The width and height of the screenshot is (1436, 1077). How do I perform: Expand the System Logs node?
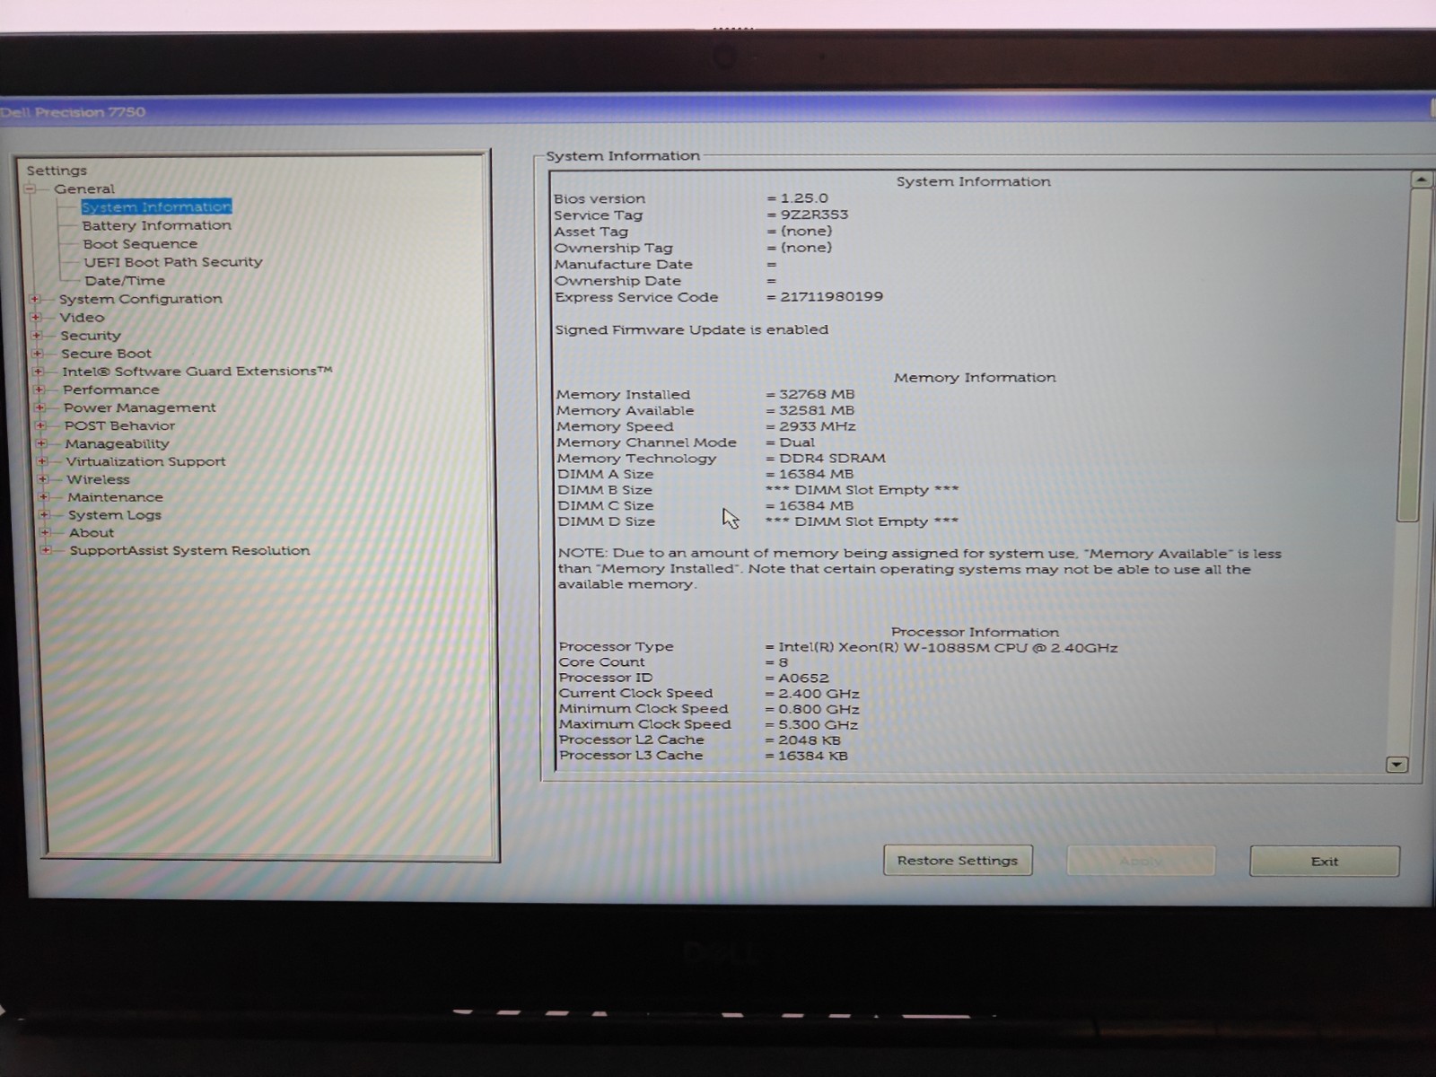tap(45, 514)
